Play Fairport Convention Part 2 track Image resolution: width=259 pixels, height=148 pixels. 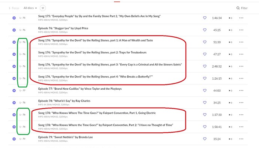14,127
